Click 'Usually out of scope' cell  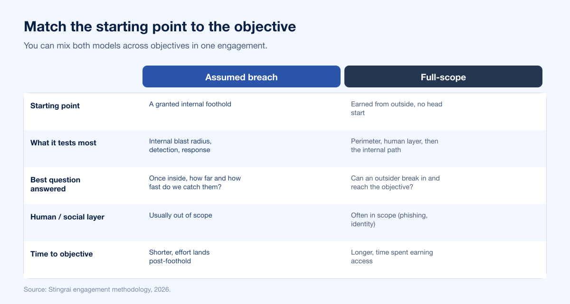click(x=180, y=215)
